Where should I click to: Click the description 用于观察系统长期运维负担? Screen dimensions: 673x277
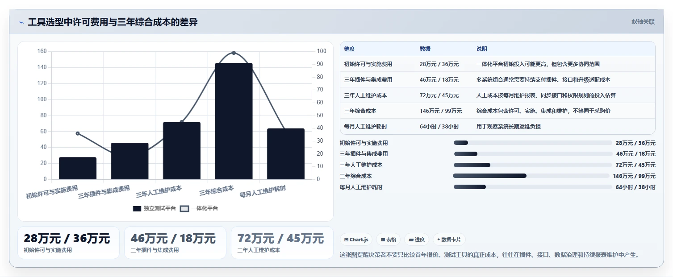(509, 127)
